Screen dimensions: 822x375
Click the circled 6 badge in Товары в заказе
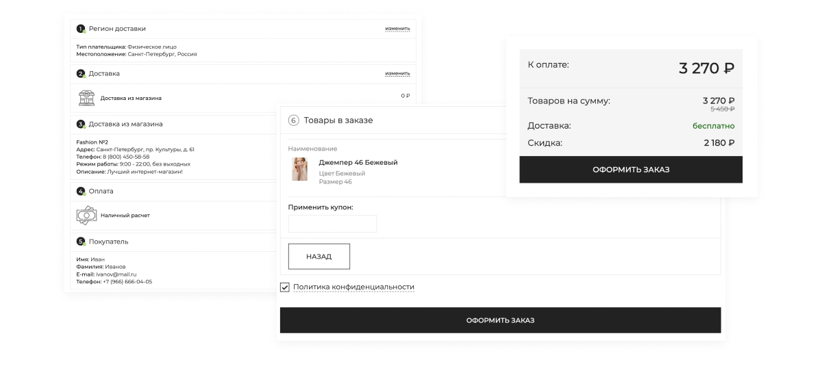coord(294,120)
